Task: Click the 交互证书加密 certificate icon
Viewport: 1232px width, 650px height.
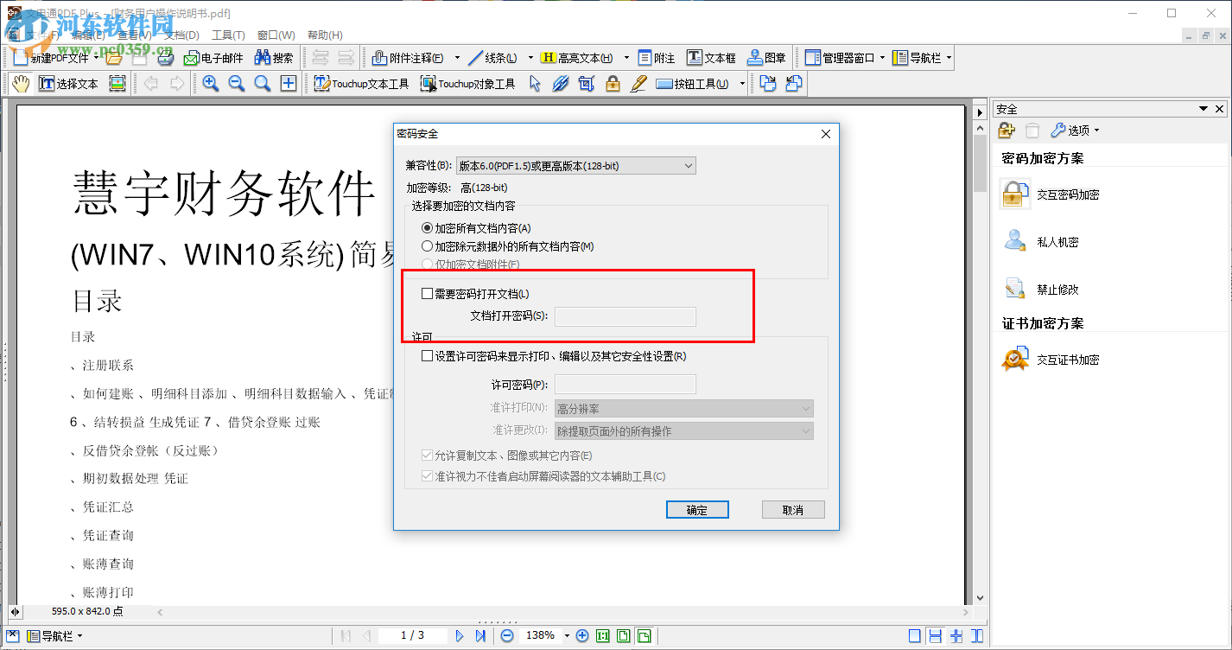Action: click(x=1015, y=359)
